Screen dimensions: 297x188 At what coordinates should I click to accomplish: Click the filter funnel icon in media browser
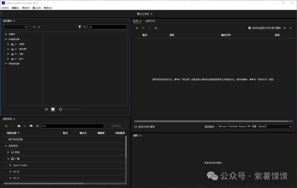pos(80,27)
